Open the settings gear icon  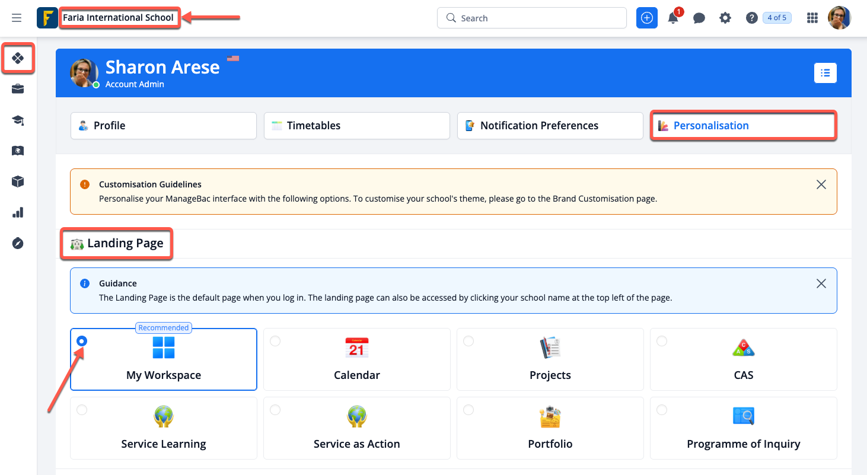pos(725,18)
